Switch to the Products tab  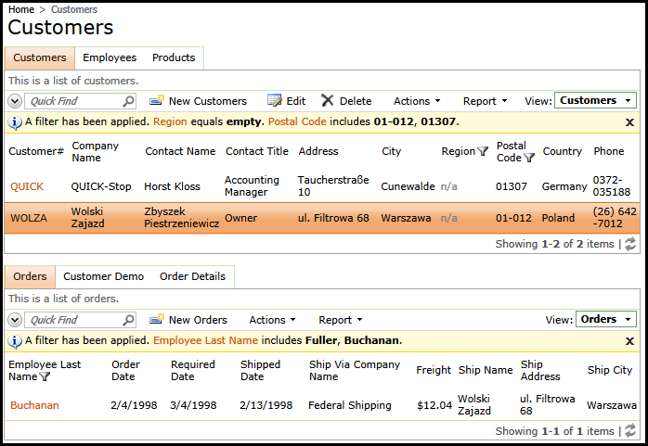[x=174, y=57]
